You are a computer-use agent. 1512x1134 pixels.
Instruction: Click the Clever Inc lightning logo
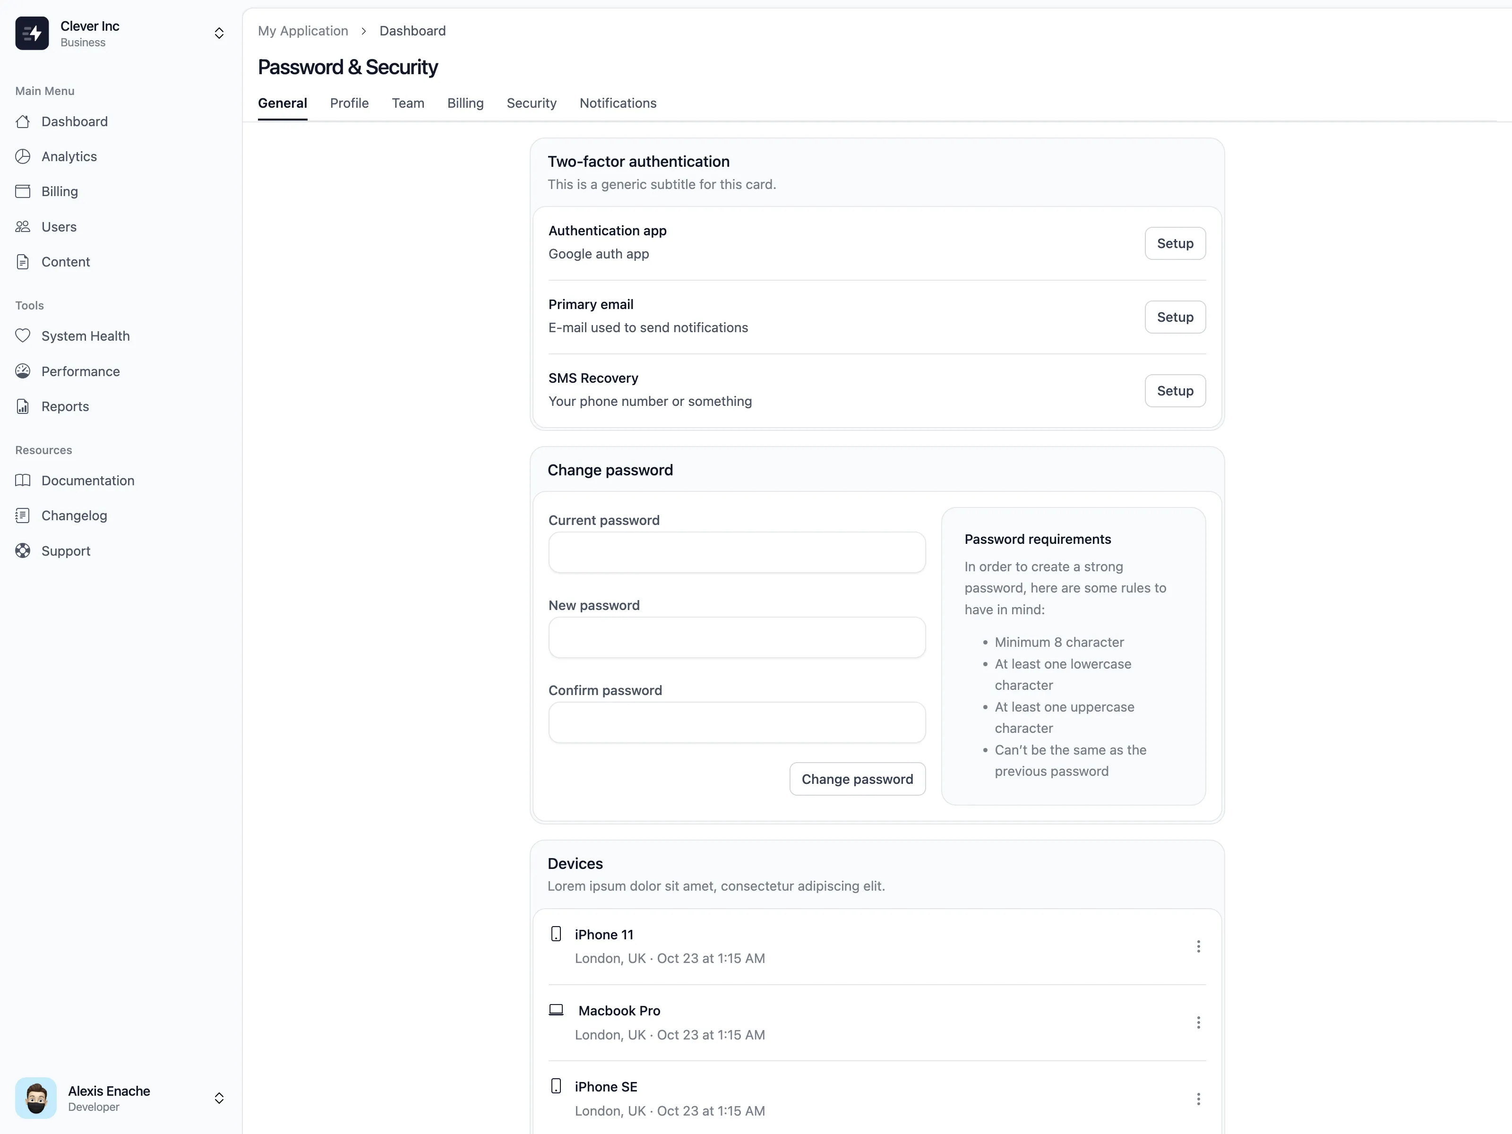click(32, 34)
